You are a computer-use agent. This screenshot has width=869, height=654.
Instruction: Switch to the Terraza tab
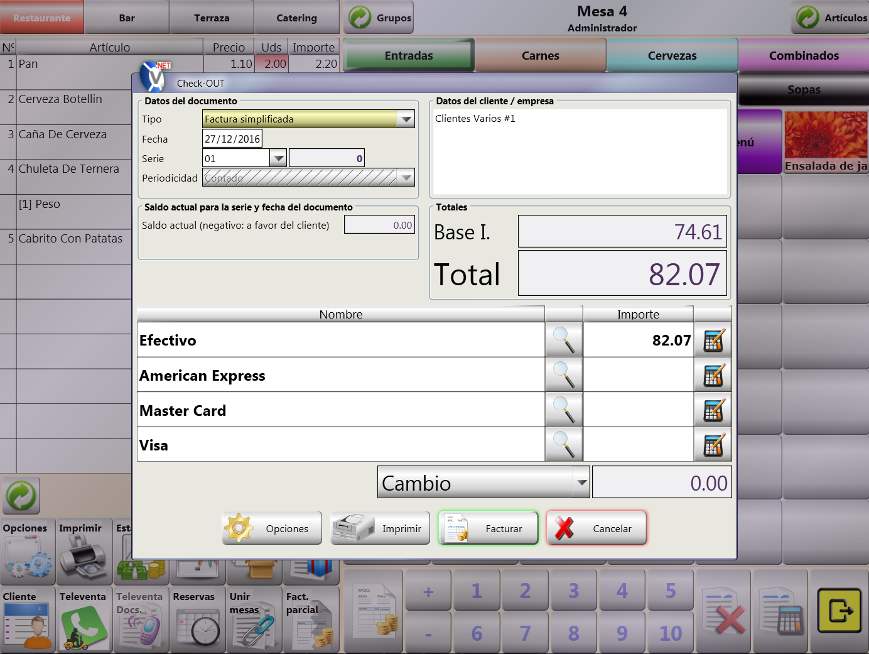coord(212,18)
